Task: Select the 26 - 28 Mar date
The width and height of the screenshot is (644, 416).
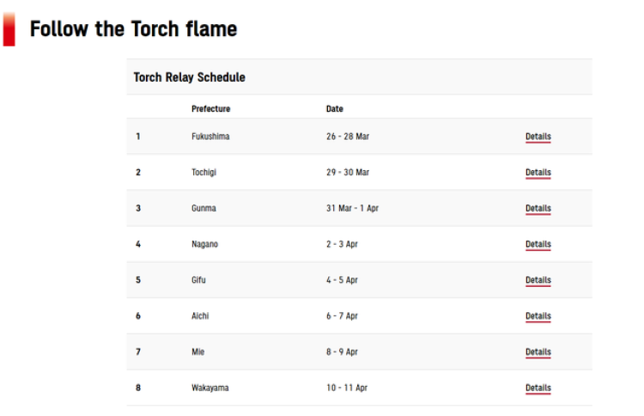Action: tap(347, 137)
